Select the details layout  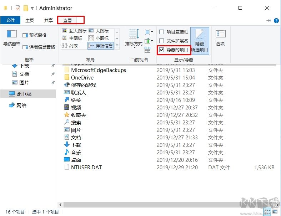click(x=101, y=46)
